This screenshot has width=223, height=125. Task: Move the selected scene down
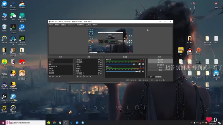tap(60, 76)
